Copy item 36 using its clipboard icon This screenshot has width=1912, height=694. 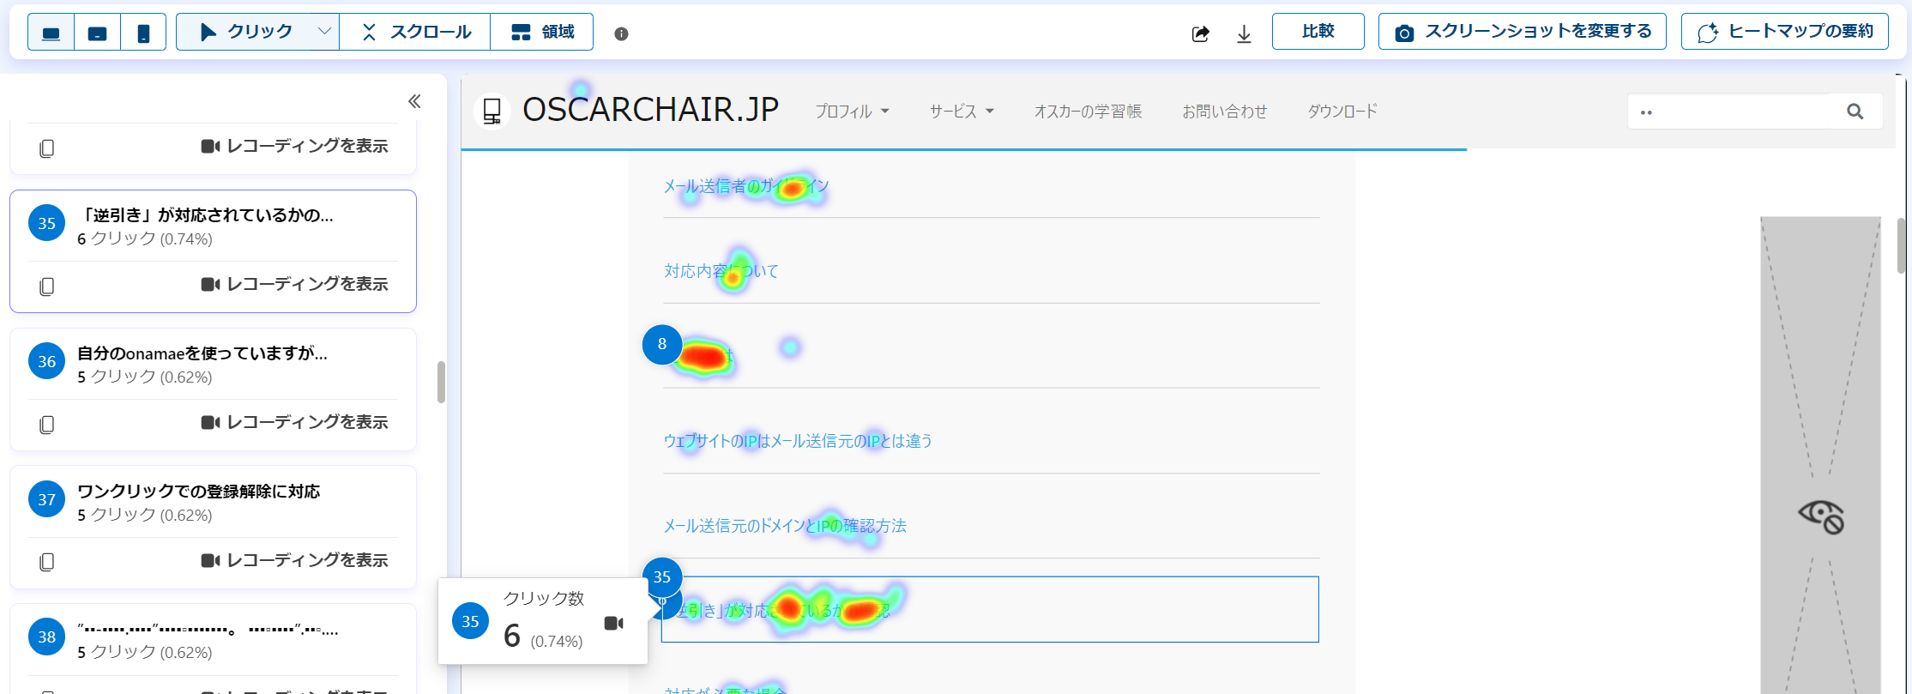coord(47,424)
